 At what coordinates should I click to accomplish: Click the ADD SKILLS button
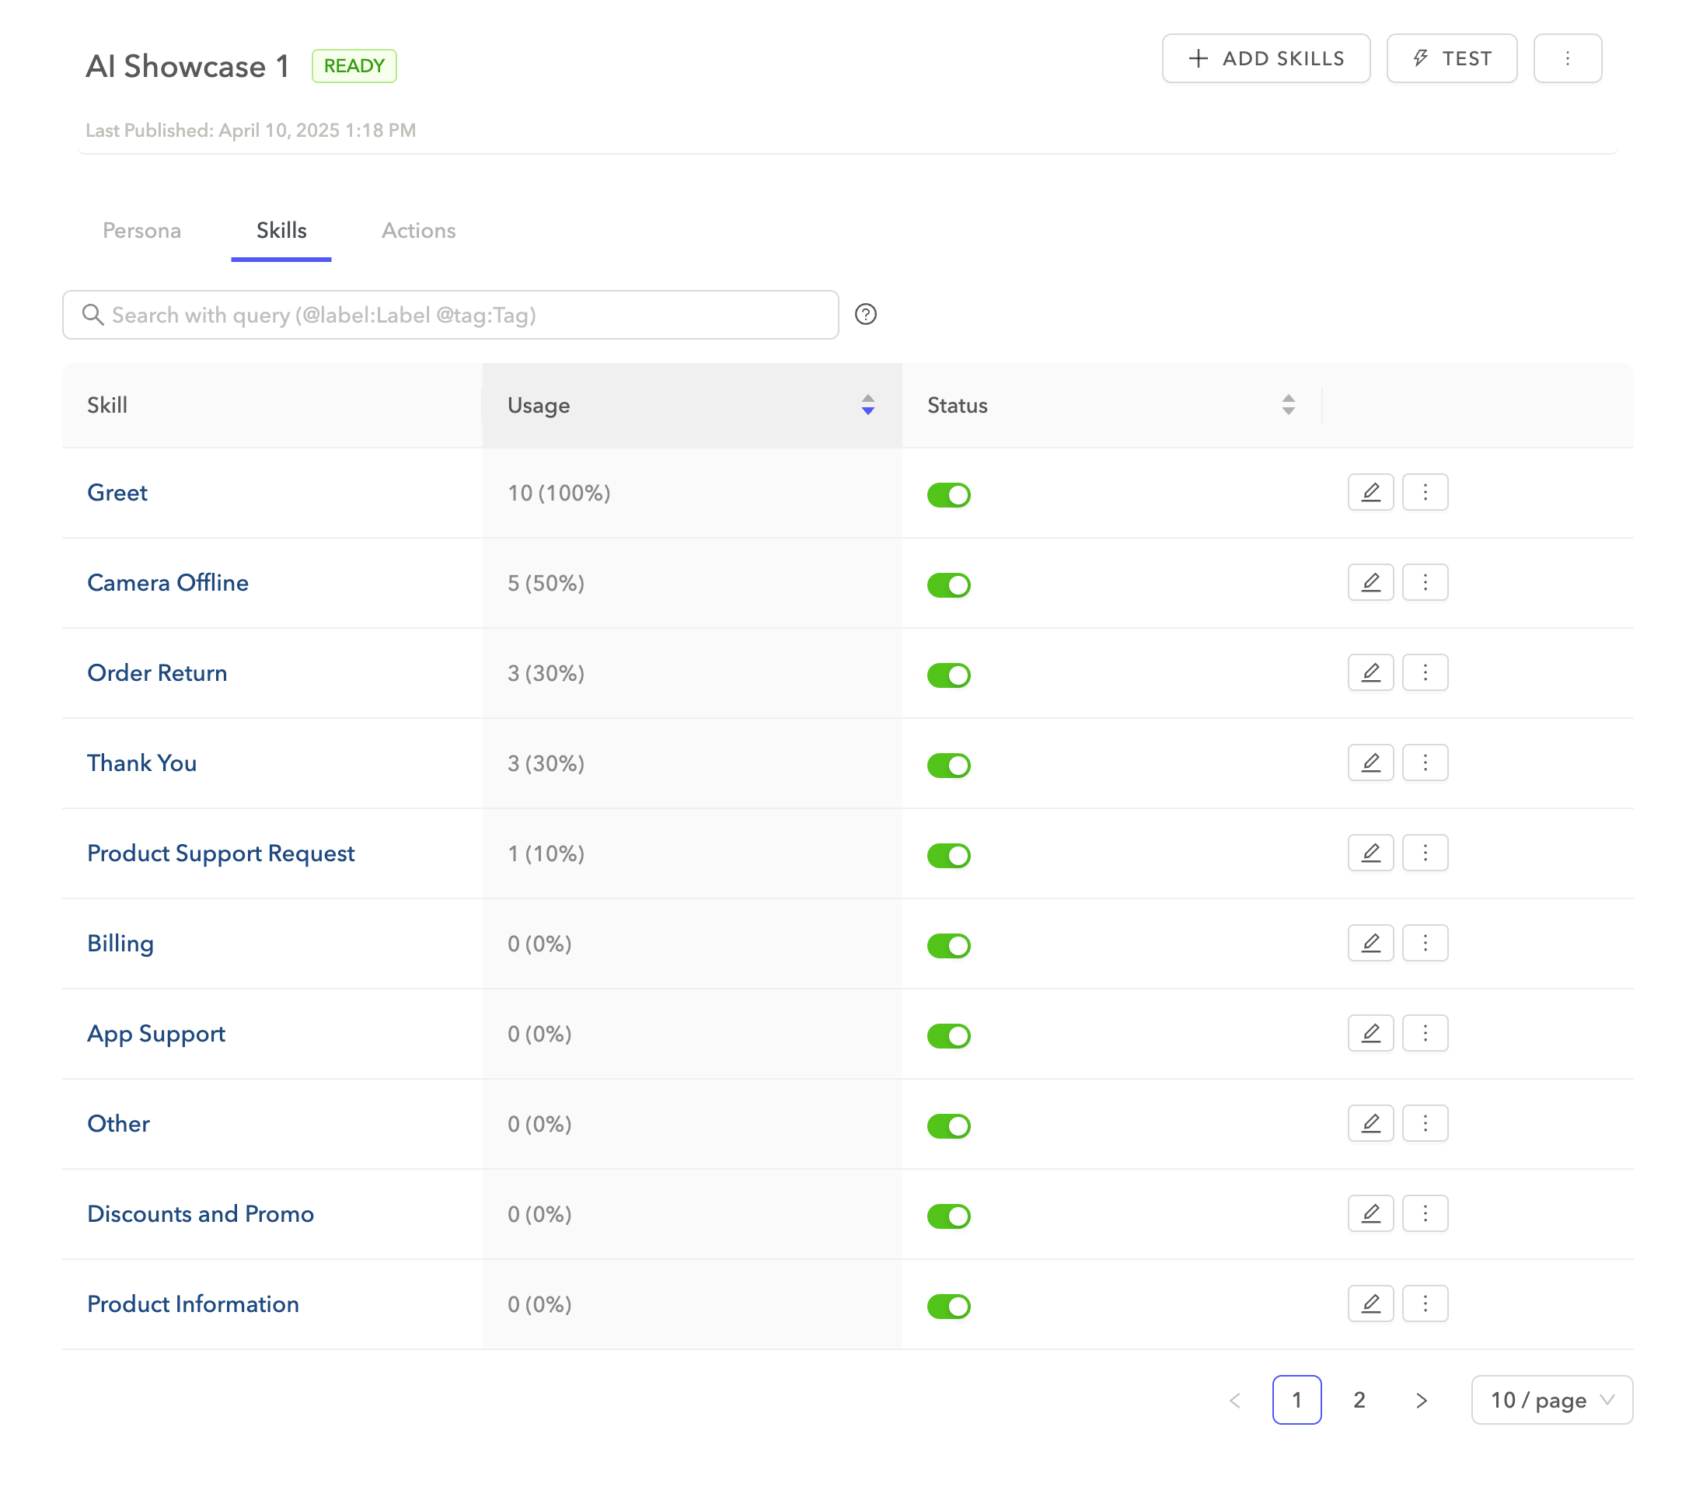point(1265,58)
